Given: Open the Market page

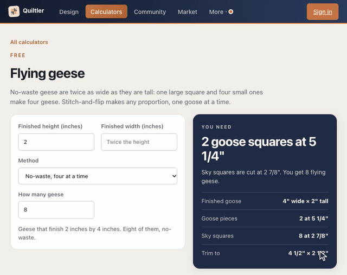Looking at the screenshot, I should coord(188,12).
